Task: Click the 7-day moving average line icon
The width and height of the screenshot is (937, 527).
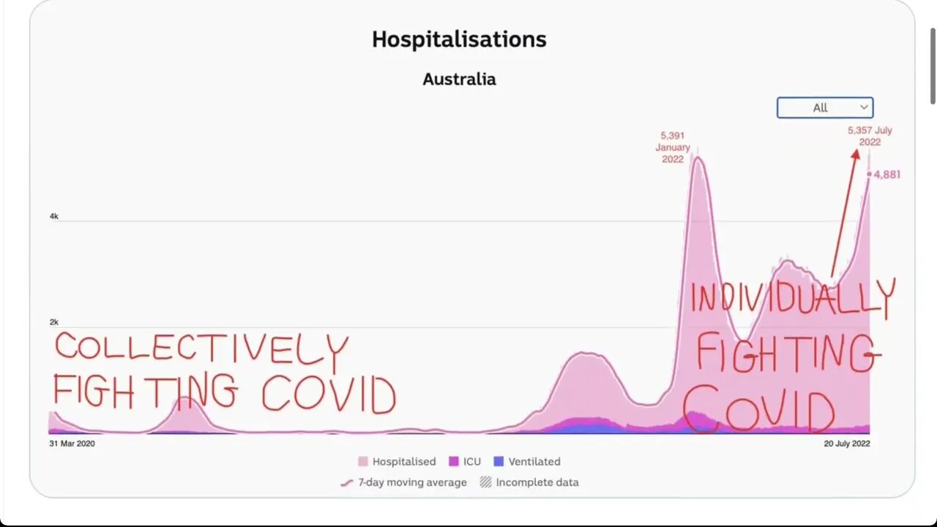Action: pos(348,482)
